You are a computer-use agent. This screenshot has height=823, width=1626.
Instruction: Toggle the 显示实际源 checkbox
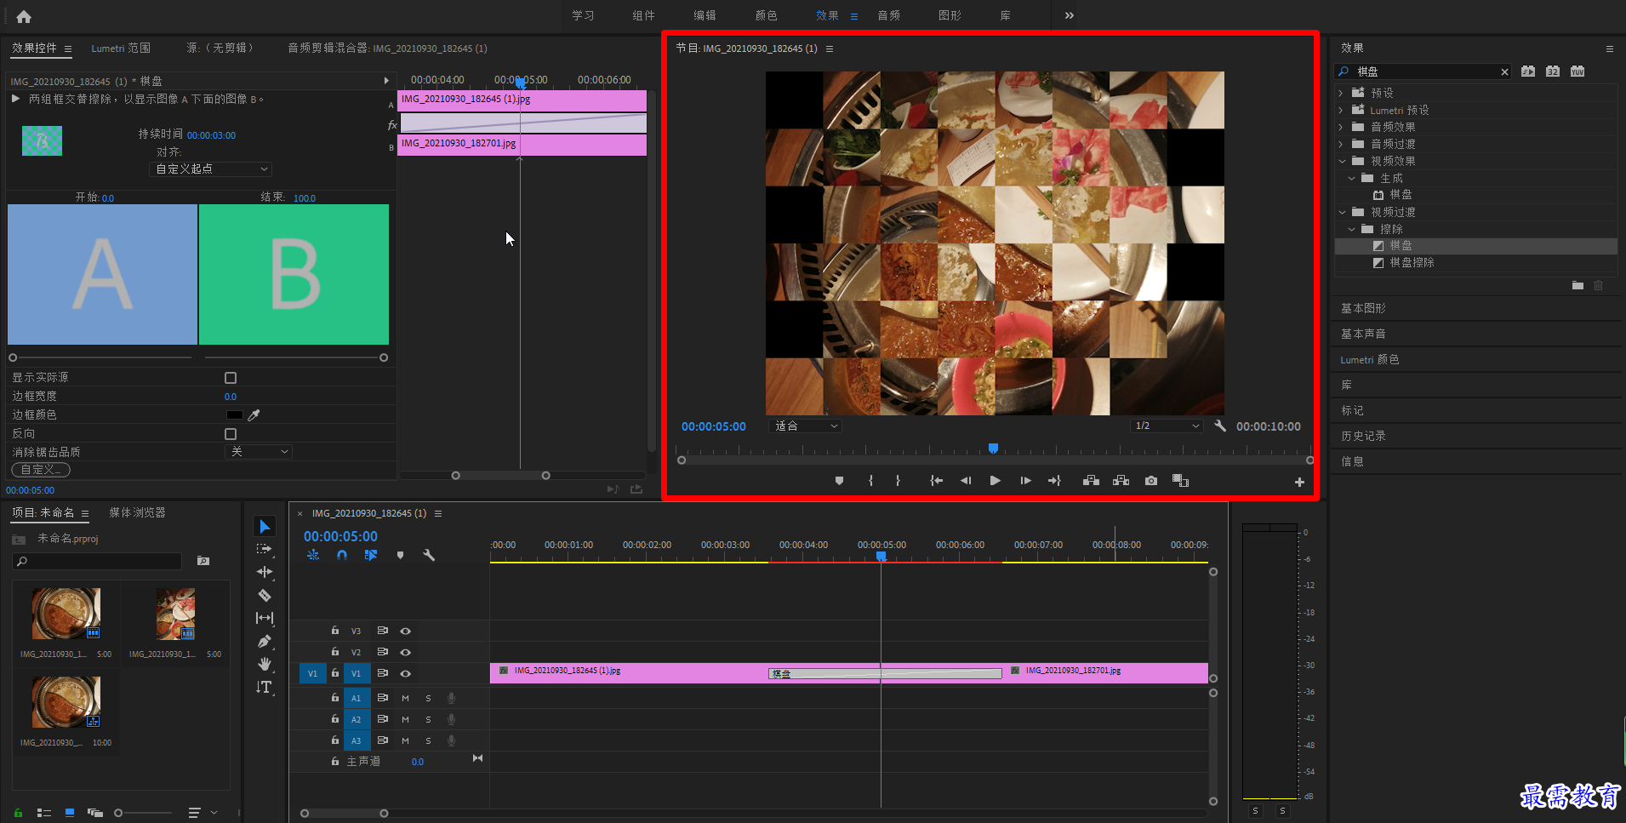coord(231,378)
